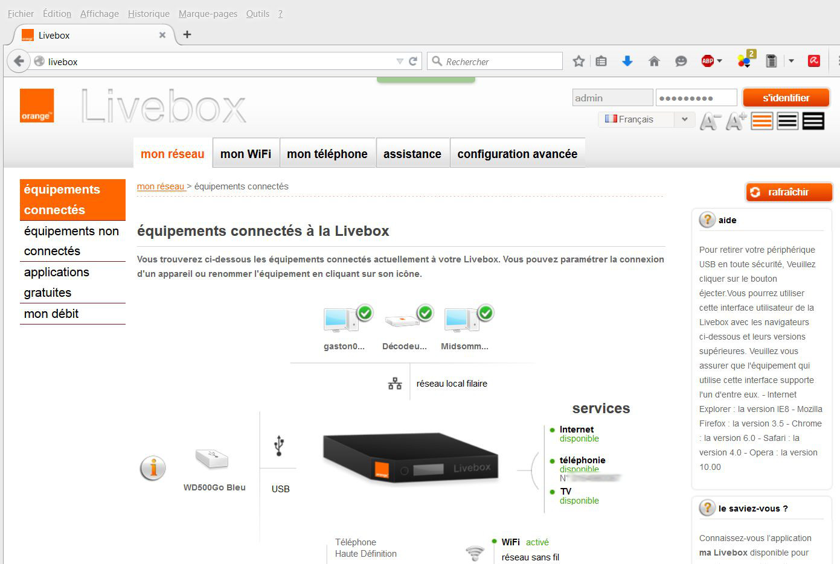Image resolution: width=840 pixels, height=564 pixels.
Task: Go to the browser home page icon
Action: click(654, 61)
